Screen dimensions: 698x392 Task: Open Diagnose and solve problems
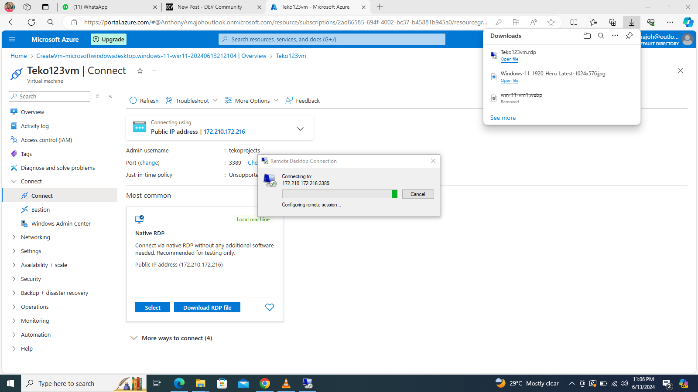(58, 168)
